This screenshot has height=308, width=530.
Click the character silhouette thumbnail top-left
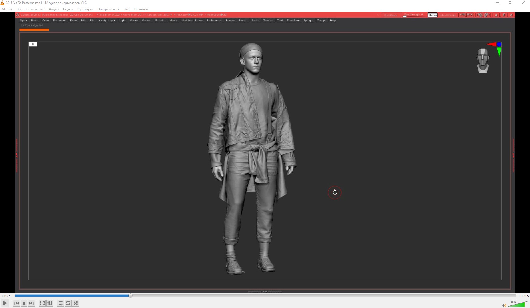[x=33, y=44]
